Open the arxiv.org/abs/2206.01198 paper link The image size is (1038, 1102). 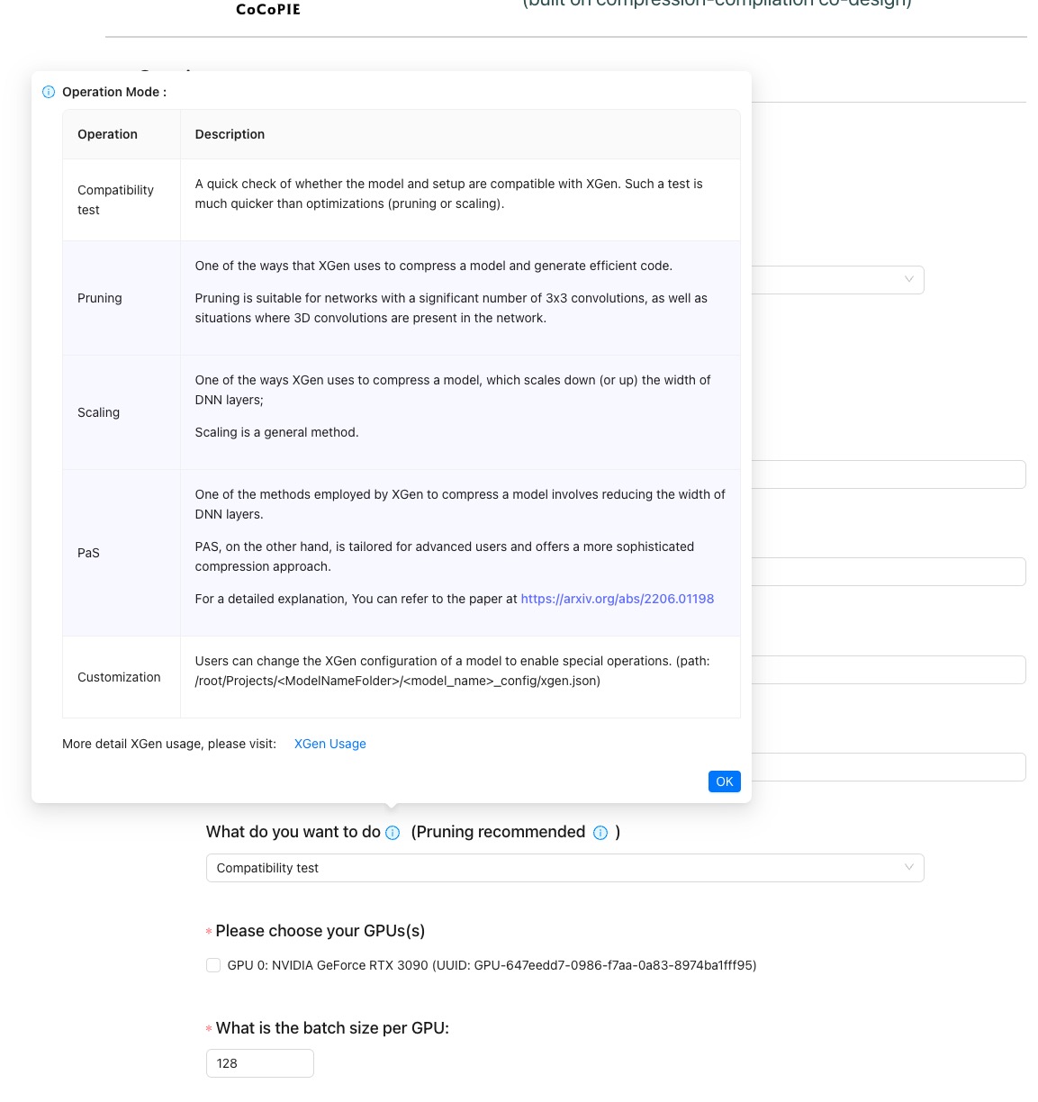pyautogui.click(x=618, y=599)
